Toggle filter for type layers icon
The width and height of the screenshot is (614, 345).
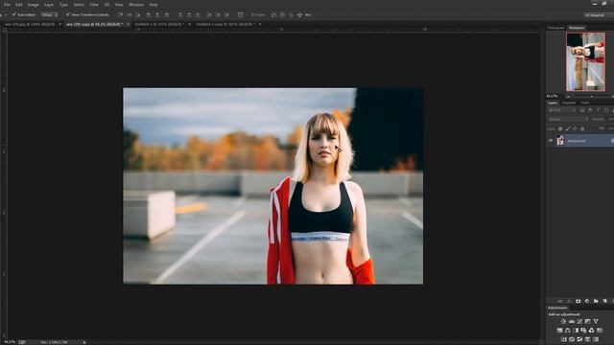598,110
